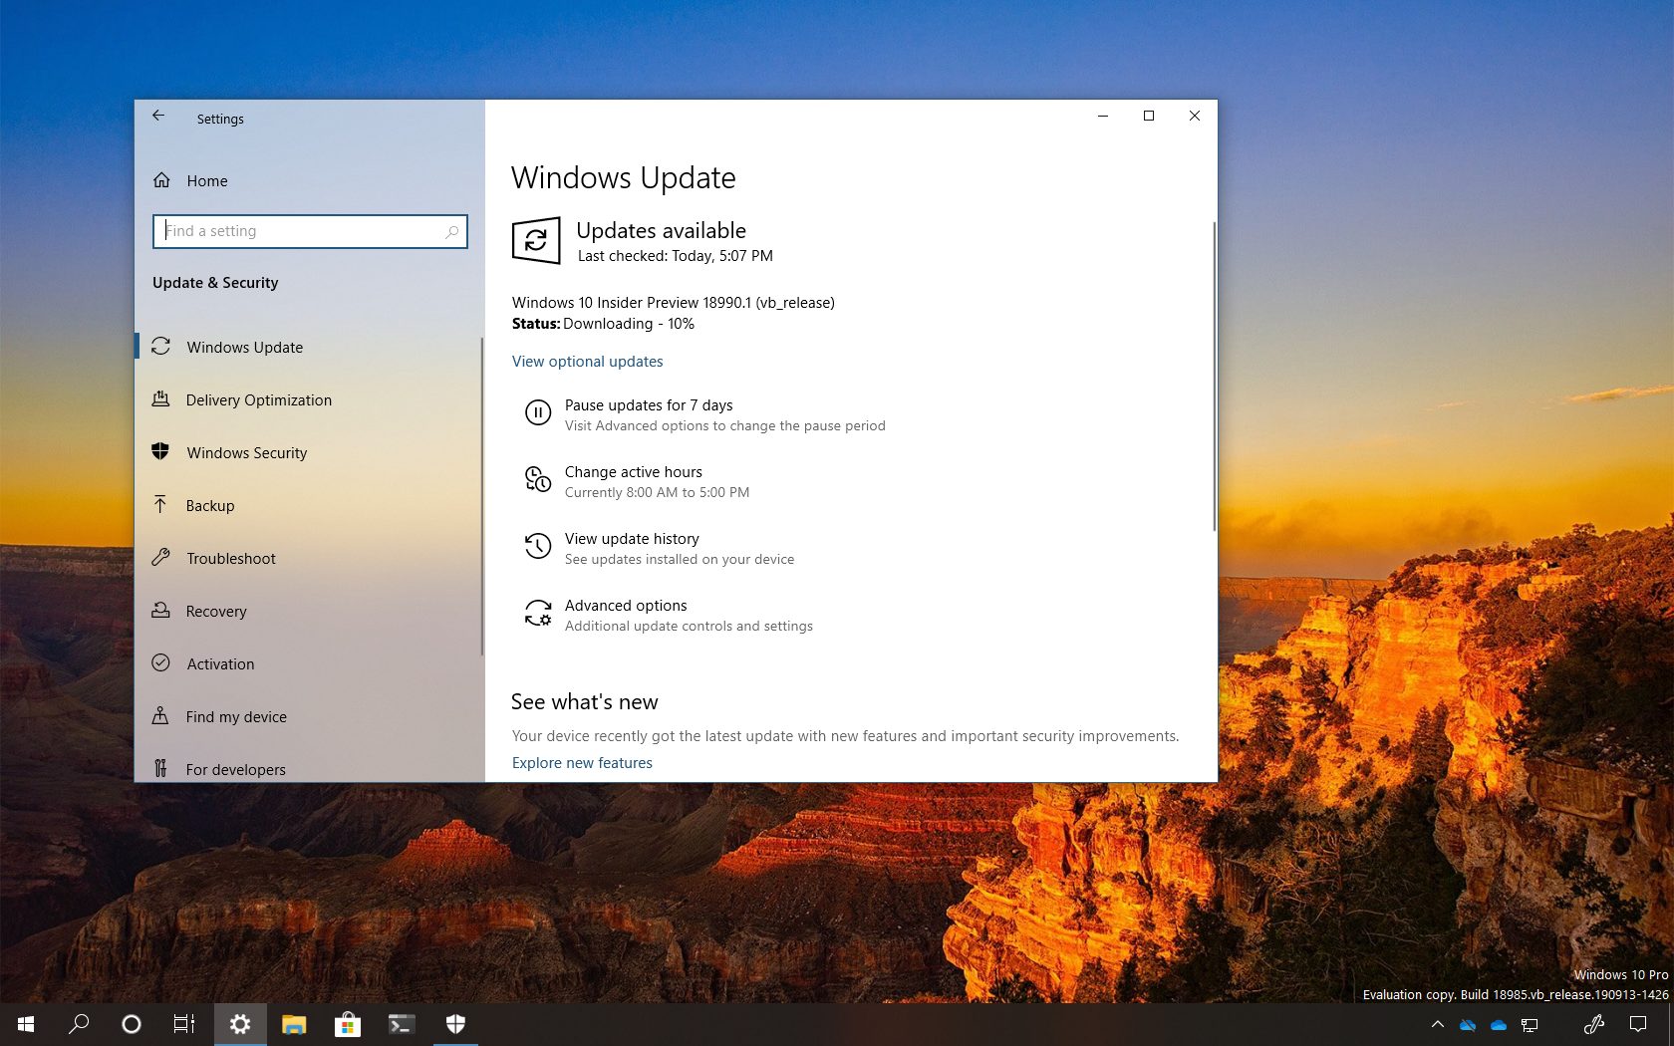Image resolution: width=1674 pixels, height=1046 pixels.
Task: Open the Windows Start menu
Action: point(26,1024)
